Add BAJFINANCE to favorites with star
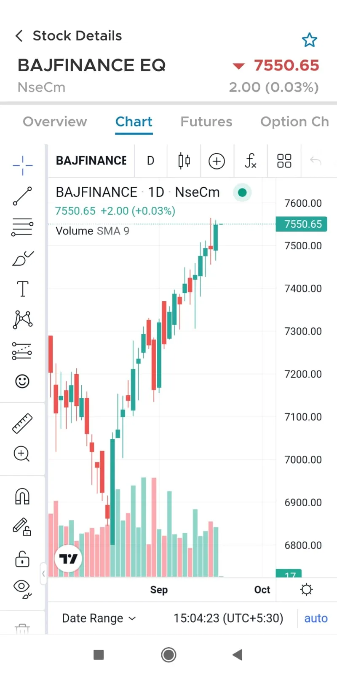Viewport: 337px width, 675px height. (310, 40)
